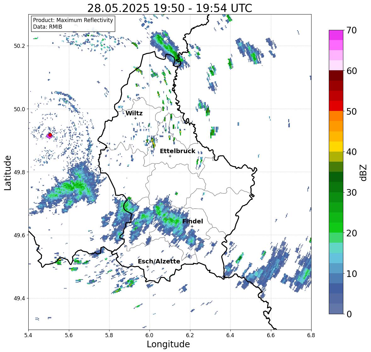
Task: Click the longitude tick label 6.2
Action: pyautogui.click(x=190, y=335)
